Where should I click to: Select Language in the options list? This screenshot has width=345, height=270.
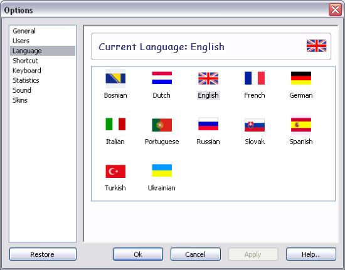pyautogui.click(x=43, y=51)
